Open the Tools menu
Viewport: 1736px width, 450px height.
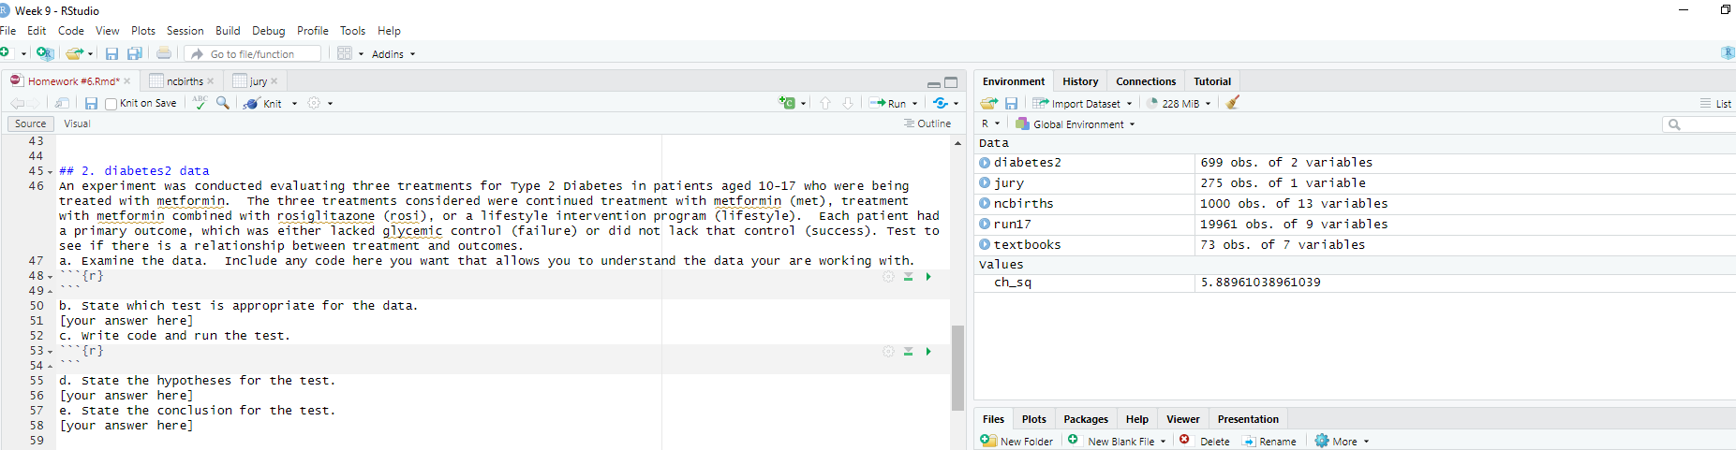pyautogui.click(x=352, y=30)
